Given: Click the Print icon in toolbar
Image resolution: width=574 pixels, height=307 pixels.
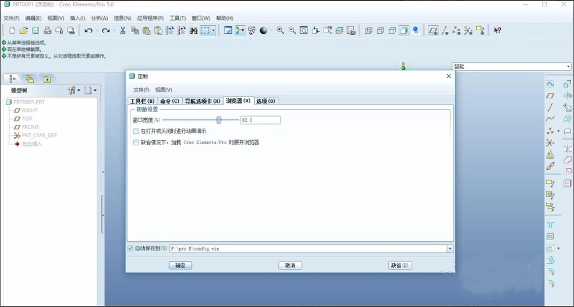Looking at the screenshot, I should (x=47, y=31).
